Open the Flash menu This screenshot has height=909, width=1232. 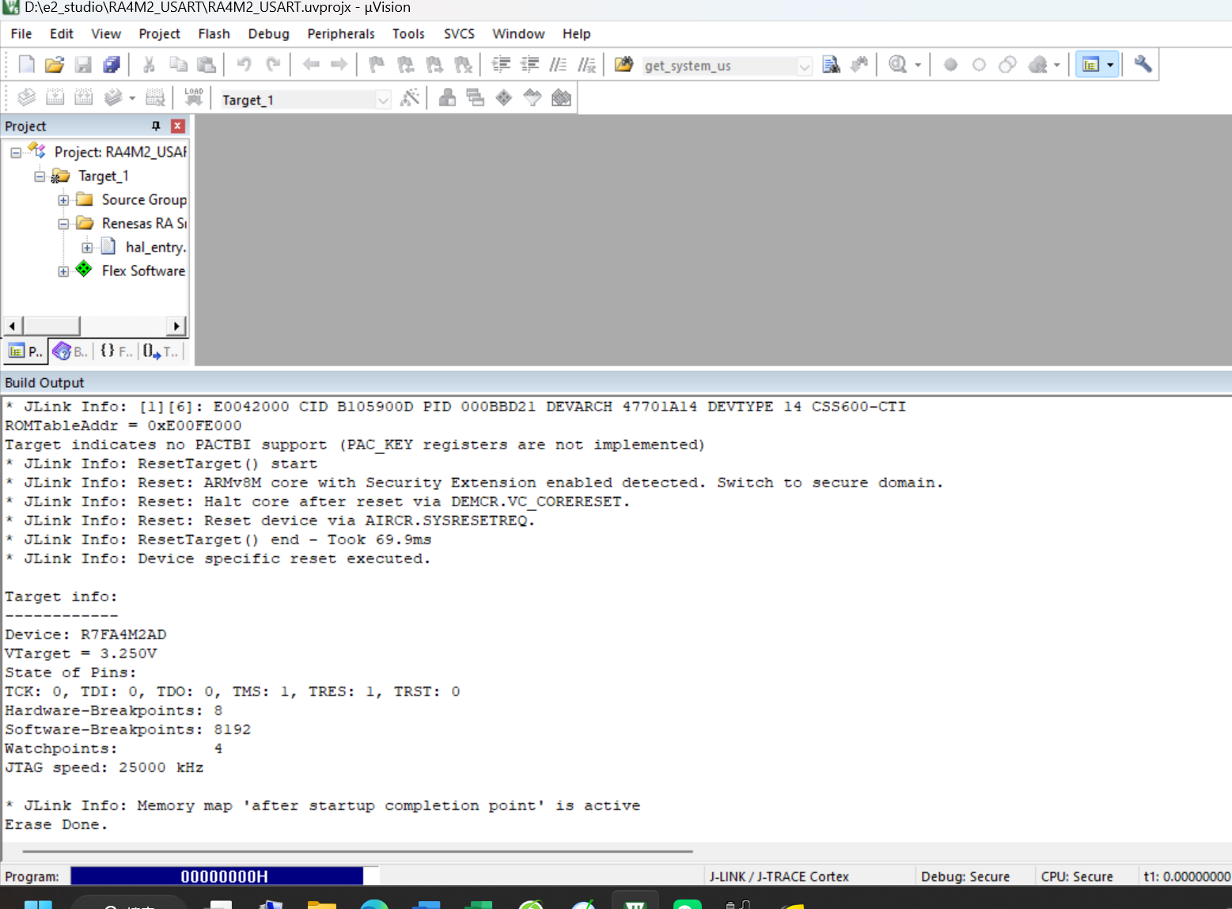pyautogui.click(x=214, y=34)
